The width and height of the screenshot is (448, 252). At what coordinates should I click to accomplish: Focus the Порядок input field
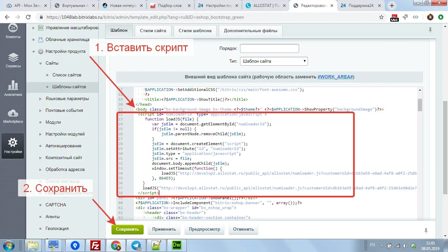coord(269,49)
